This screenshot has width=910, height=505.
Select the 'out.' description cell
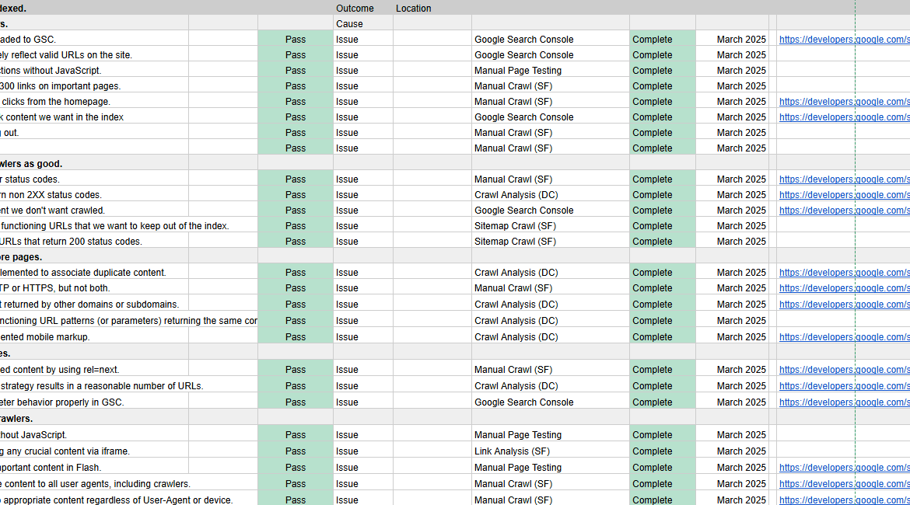click(x=94, y=132)
